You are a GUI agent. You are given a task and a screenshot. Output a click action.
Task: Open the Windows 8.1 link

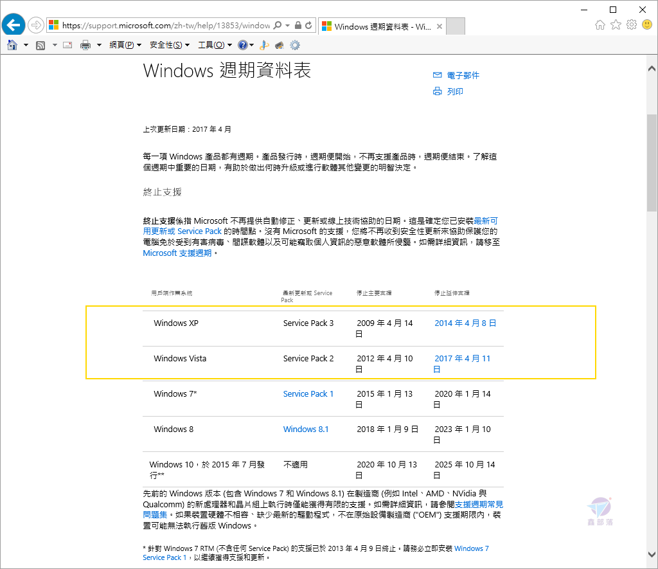tap(305, 429)
